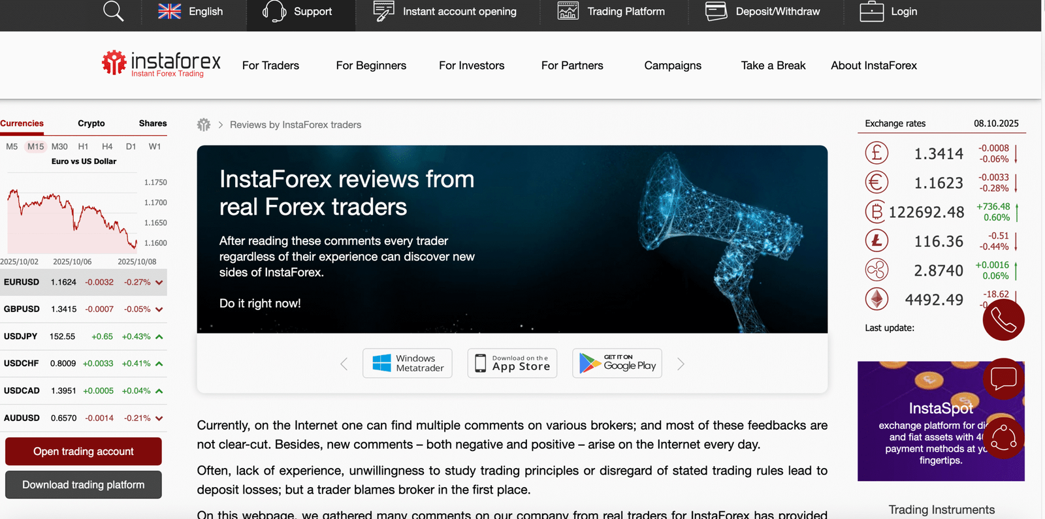The width and height of the screenshot is (1045, 519).
Task: Open the Support headset icon
Action: click(274, 12)
